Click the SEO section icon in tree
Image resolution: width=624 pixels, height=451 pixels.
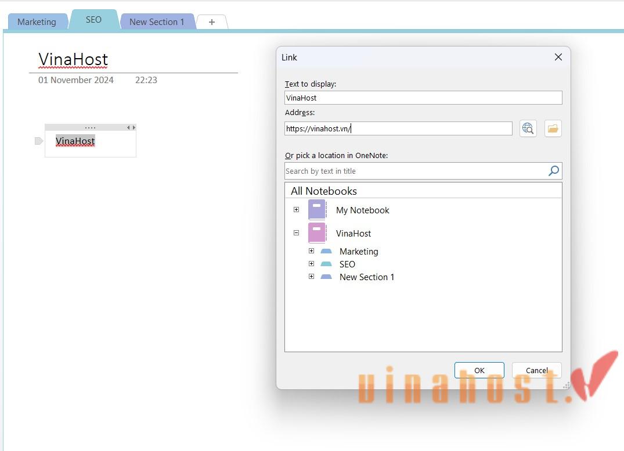click(326, 264)
